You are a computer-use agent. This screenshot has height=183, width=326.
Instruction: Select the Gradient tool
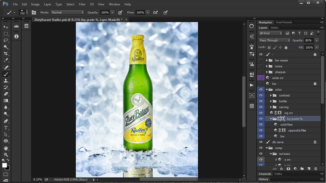click(6, 100)
